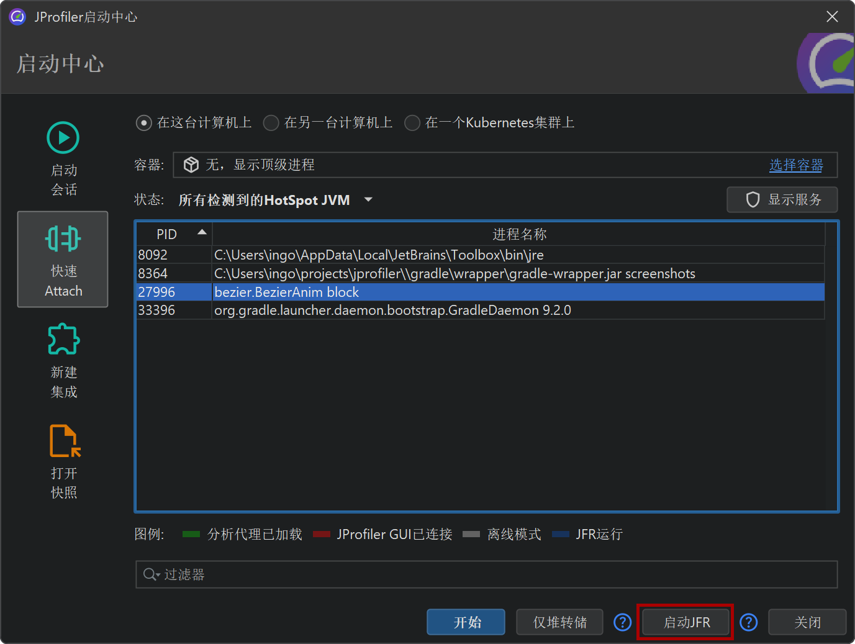Click the 启动JFR button
This screenshot has height=644, width=855.
(685, 622)
